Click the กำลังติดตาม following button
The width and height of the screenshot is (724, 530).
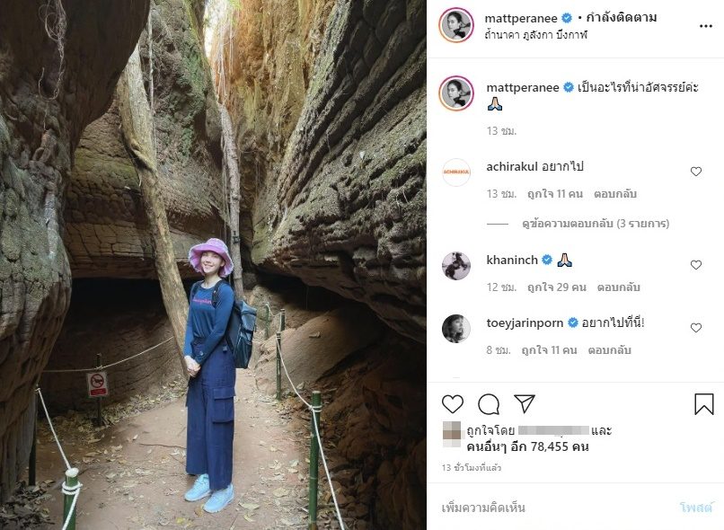621,18
